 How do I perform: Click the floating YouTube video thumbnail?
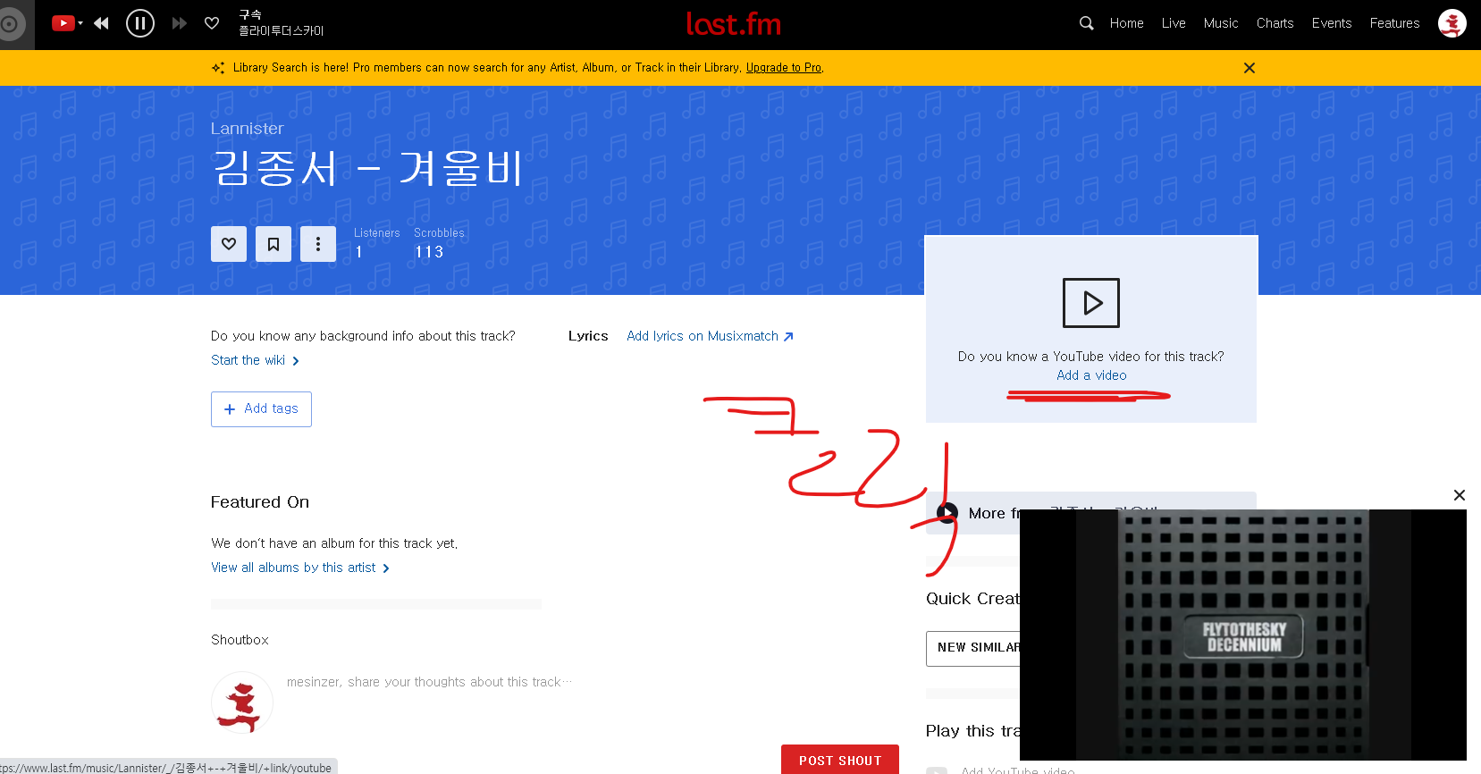tap(1243, 635)
